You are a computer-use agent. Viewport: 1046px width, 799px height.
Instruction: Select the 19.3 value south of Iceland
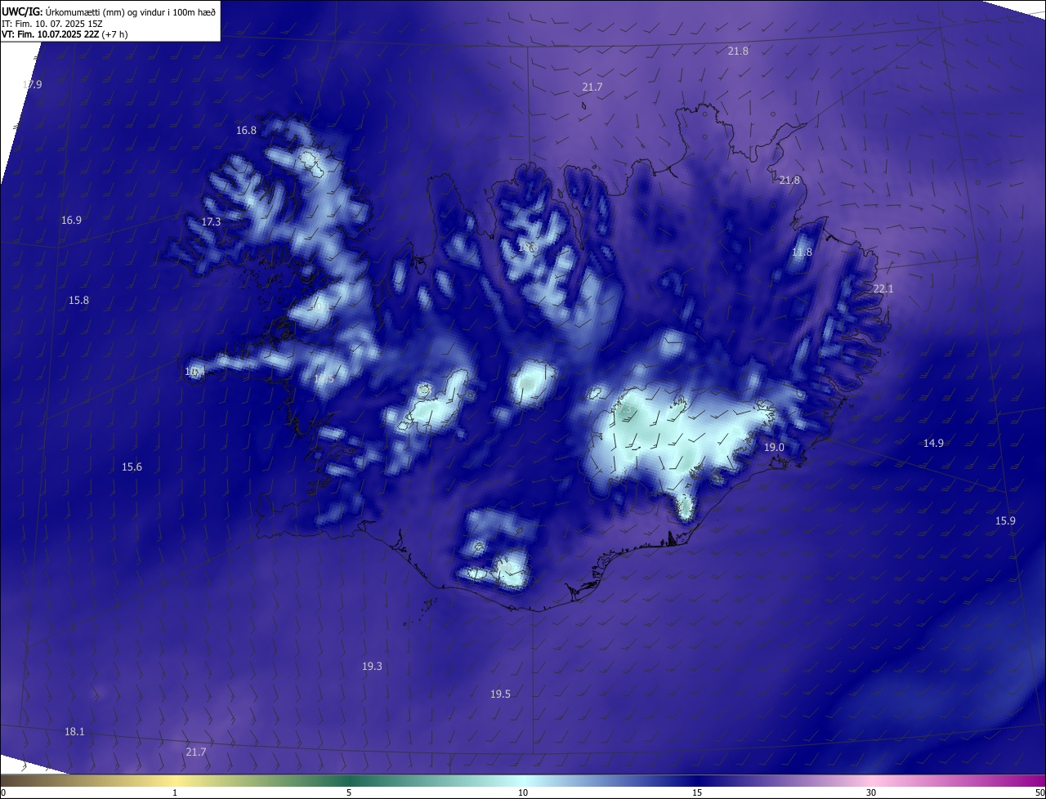coord(372,666)
